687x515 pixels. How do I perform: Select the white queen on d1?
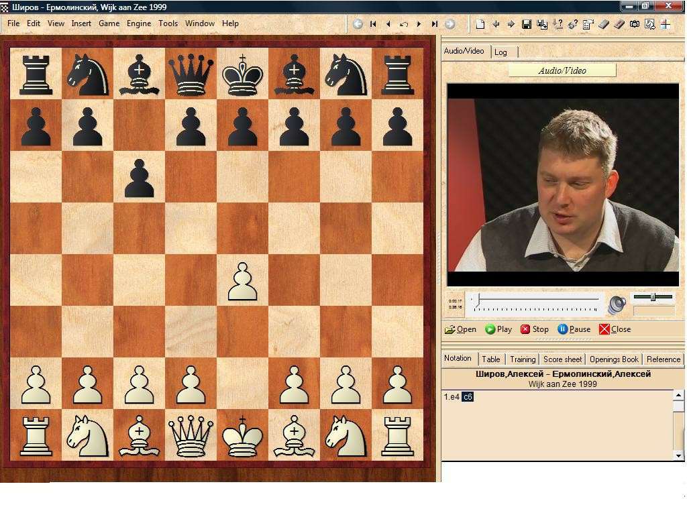191,436
